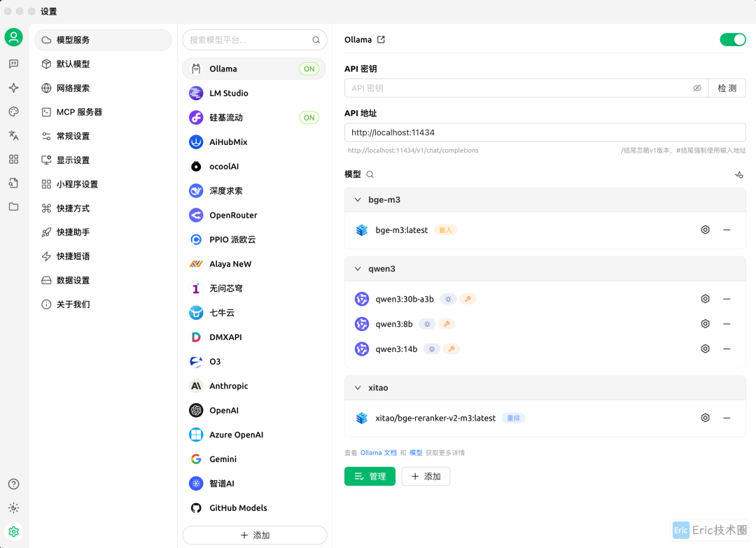The width and height of the screenshot is (756, 548).
Task: Collapse the xitao model group
Action: click(x=358, y=388)
